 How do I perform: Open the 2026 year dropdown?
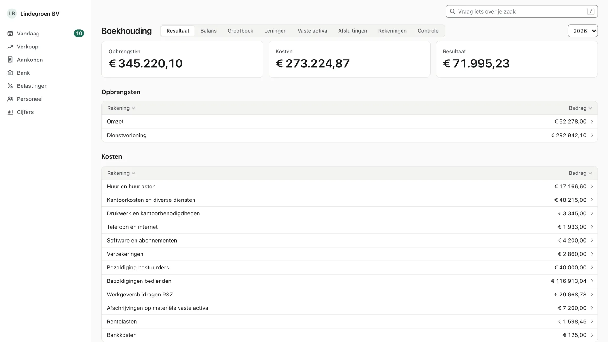[583, 31]
